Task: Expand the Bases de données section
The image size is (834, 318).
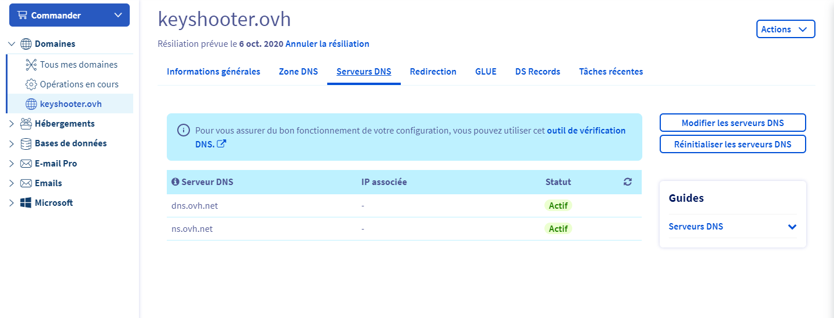Action: [12, 143]
